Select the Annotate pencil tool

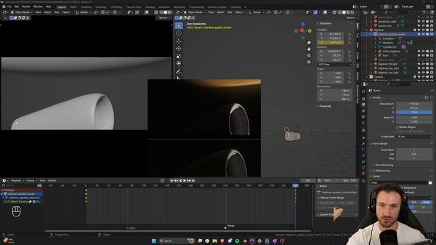tap(178, 71)
